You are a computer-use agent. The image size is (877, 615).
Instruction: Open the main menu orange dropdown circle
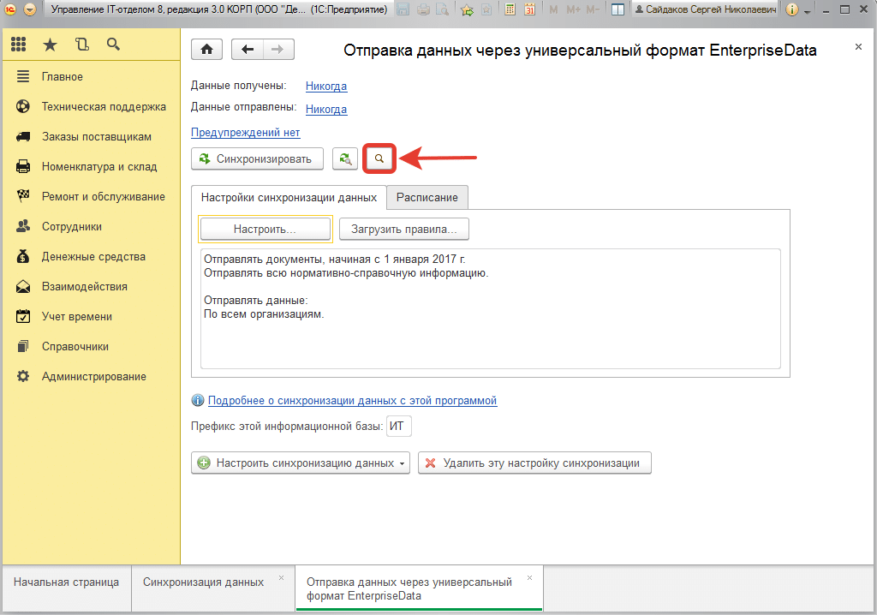click(30, 9)
